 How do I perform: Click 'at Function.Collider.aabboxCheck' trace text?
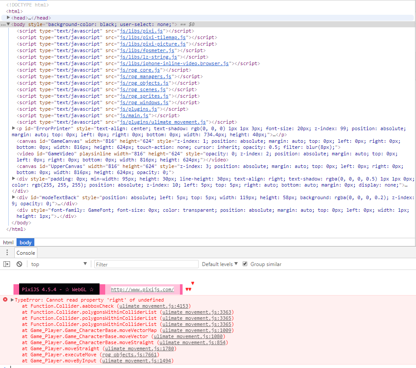click(68, 306)
